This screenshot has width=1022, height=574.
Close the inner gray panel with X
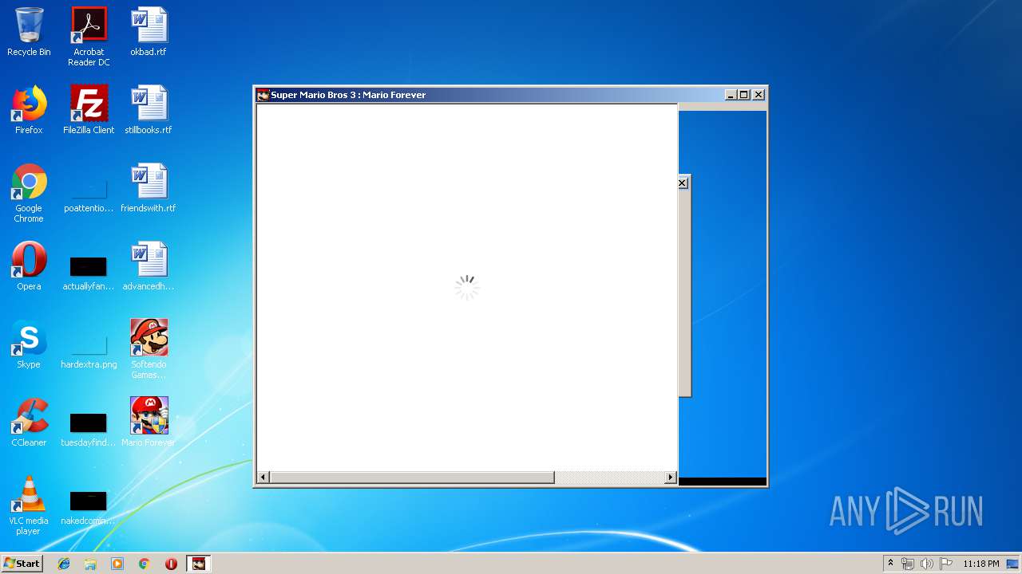(x=683, y=183)
